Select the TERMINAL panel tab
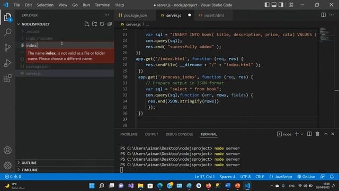The image size is (339, 191). (x=209, y=134)
